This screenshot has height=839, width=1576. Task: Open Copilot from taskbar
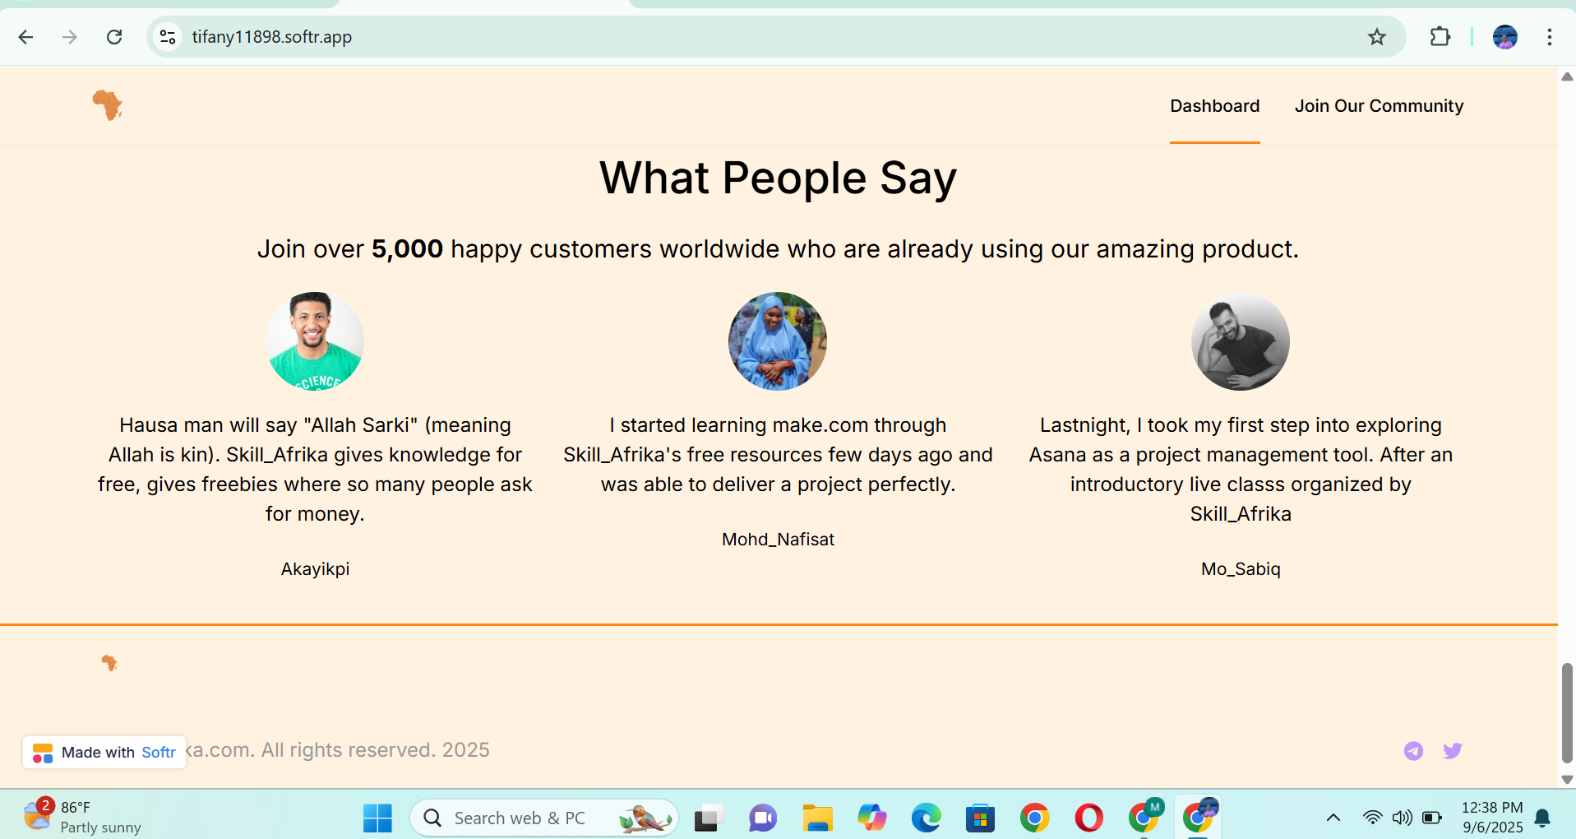point(871,818)
